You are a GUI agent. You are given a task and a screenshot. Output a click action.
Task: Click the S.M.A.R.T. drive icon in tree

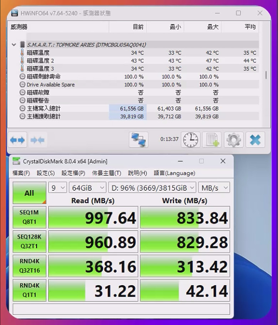tap(22, 45)
